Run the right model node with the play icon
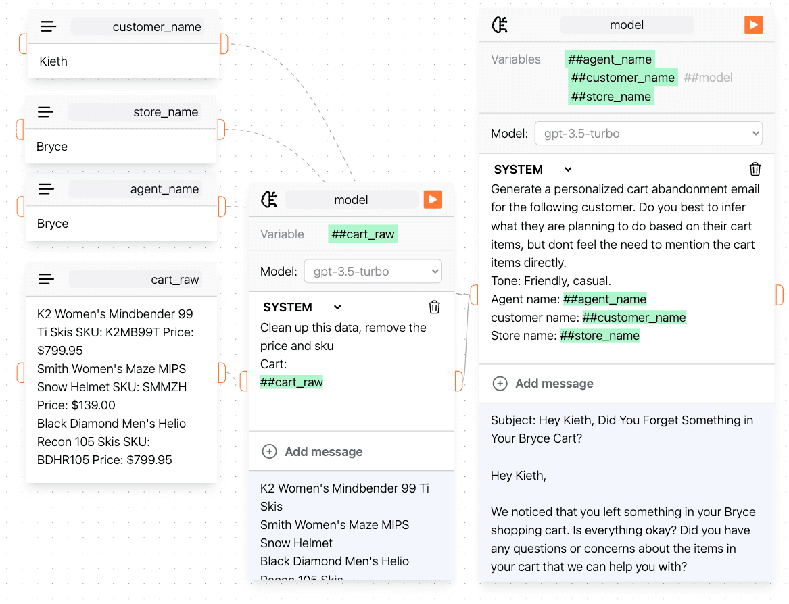Viewport: 789px width, 604px height. tap(753, 24)
